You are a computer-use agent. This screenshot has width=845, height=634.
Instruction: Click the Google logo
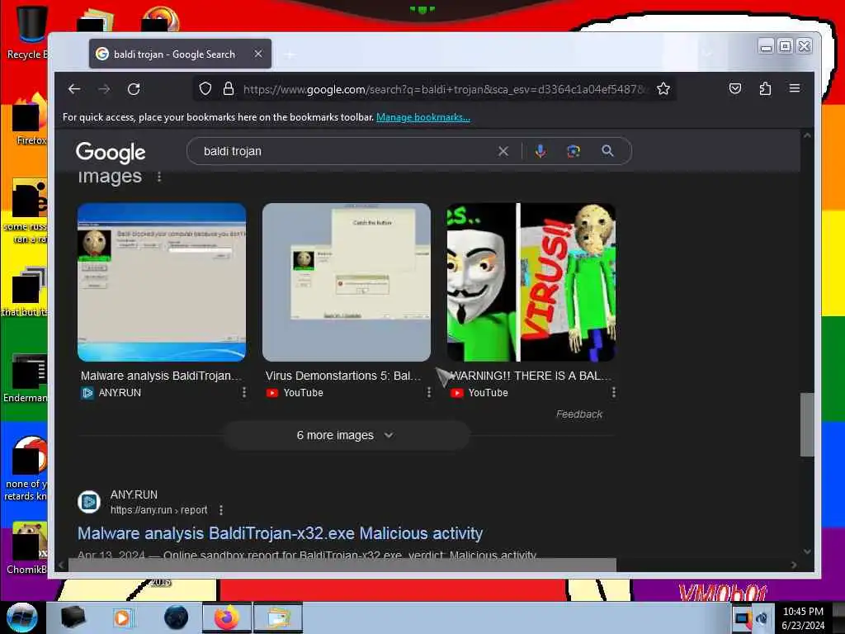pos(111,153)
